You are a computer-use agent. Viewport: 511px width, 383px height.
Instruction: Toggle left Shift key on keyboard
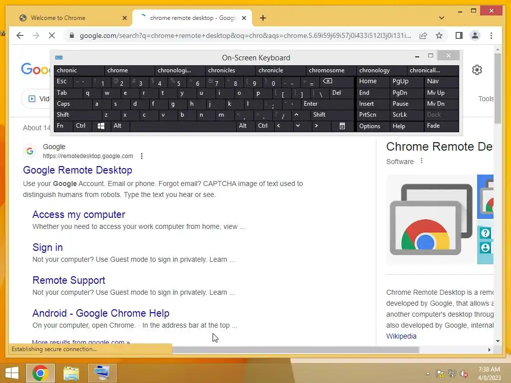77,115
